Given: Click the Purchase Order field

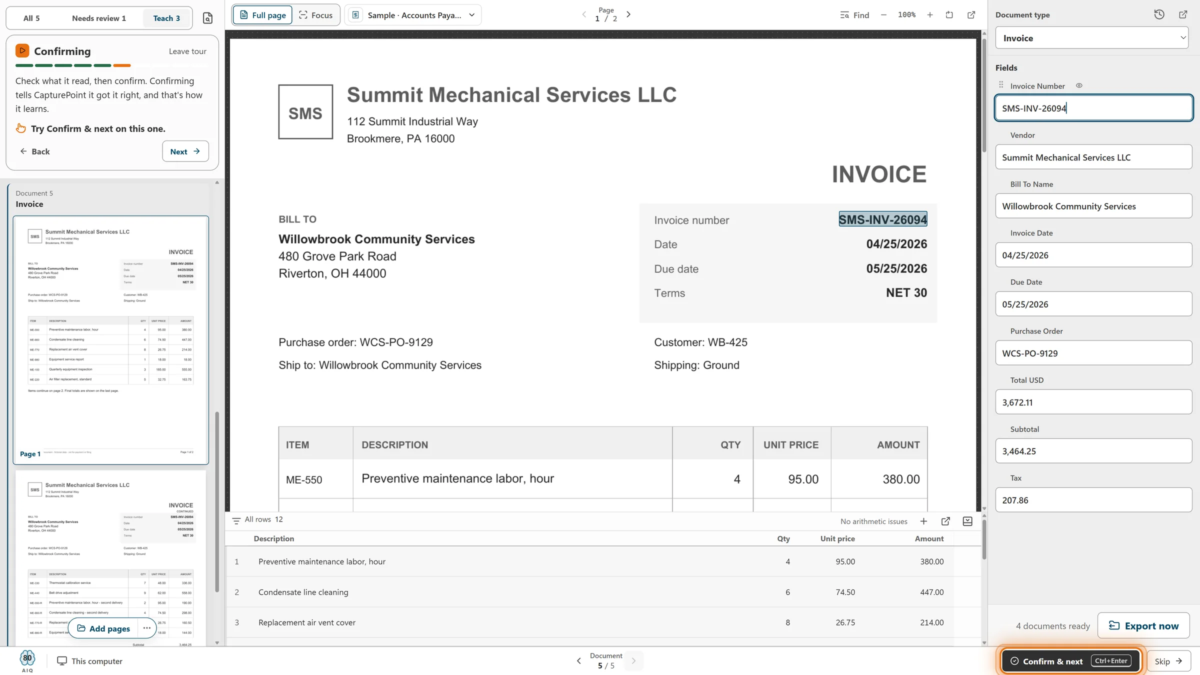Looking at the screenshot, I should [1093, 353].
